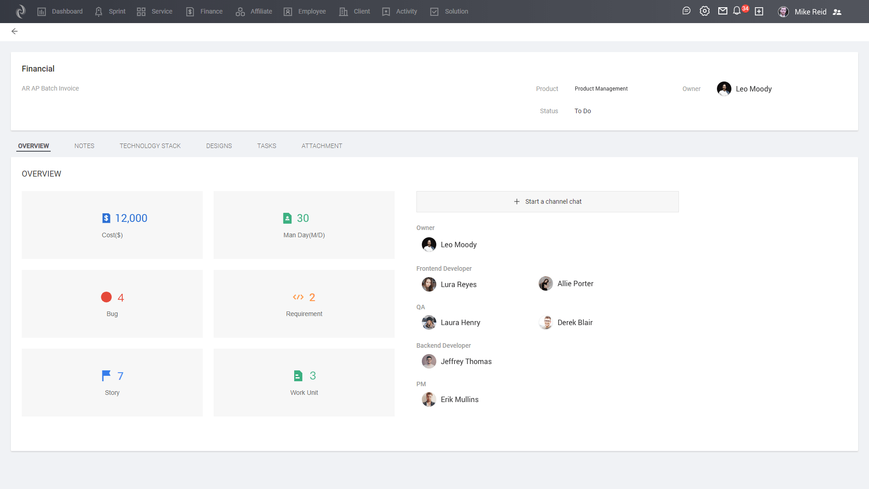Open notifications bell with 34 badge
This screenshot has height=489, width=869.
[x=737, y=11]
